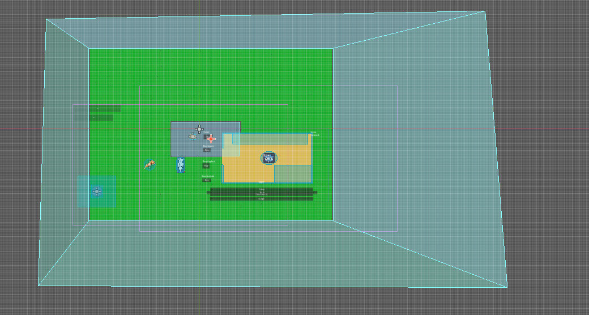The height and width of the screenshot is (315, 589).
Task: Click the topmost dark bar below orange area
Action: click(262, 189)
